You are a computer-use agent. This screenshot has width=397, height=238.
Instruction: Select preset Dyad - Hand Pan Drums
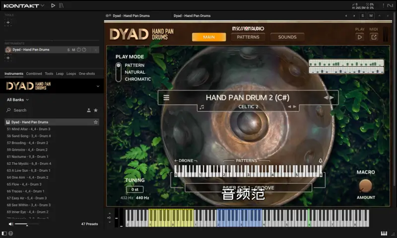point(52,122)
